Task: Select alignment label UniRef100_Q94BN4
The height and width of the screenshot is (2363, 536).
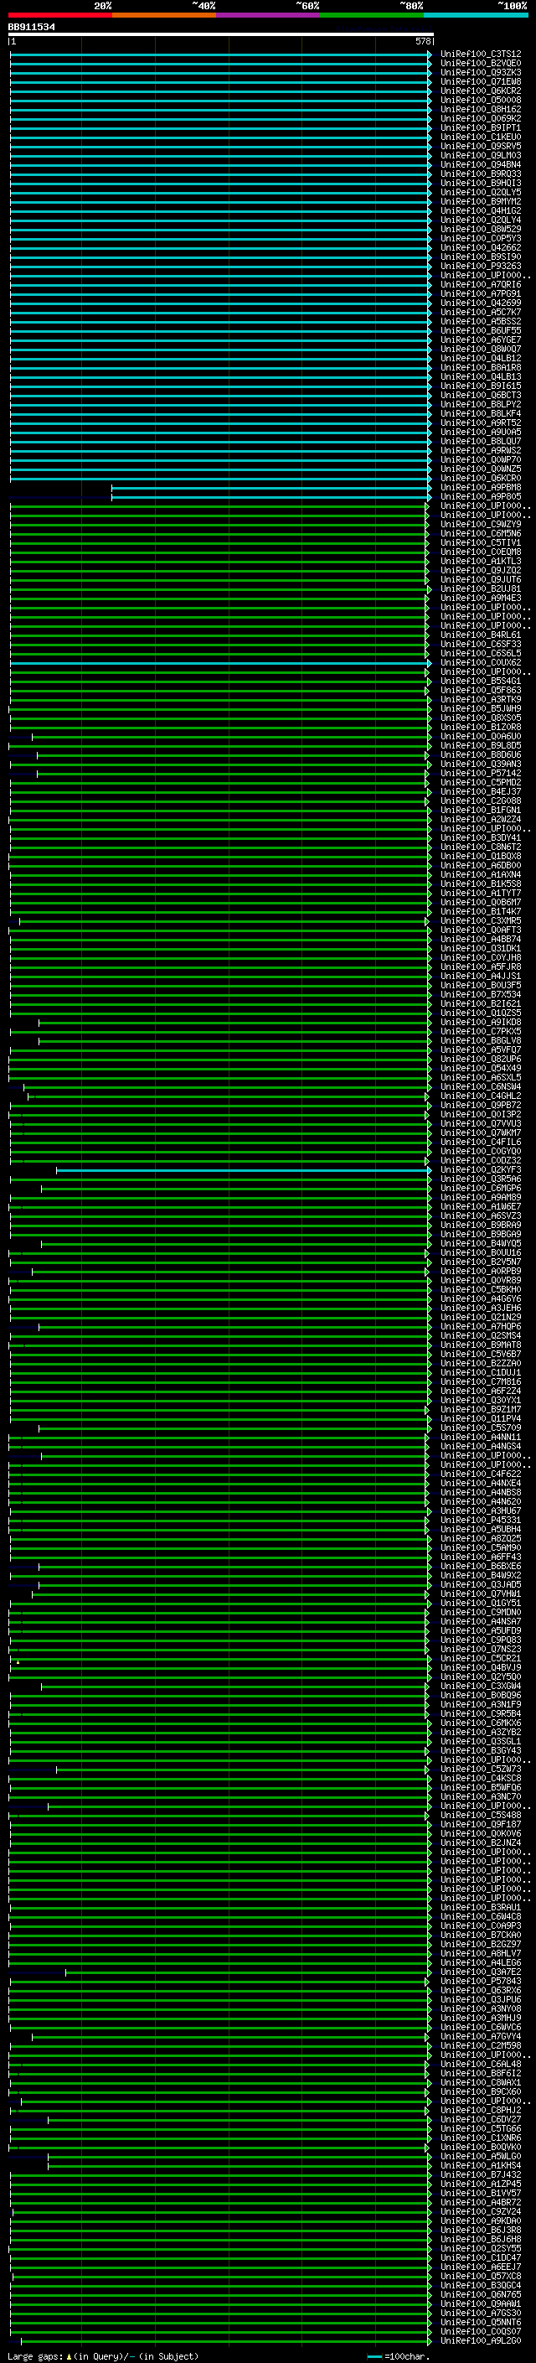Action: 480,164
